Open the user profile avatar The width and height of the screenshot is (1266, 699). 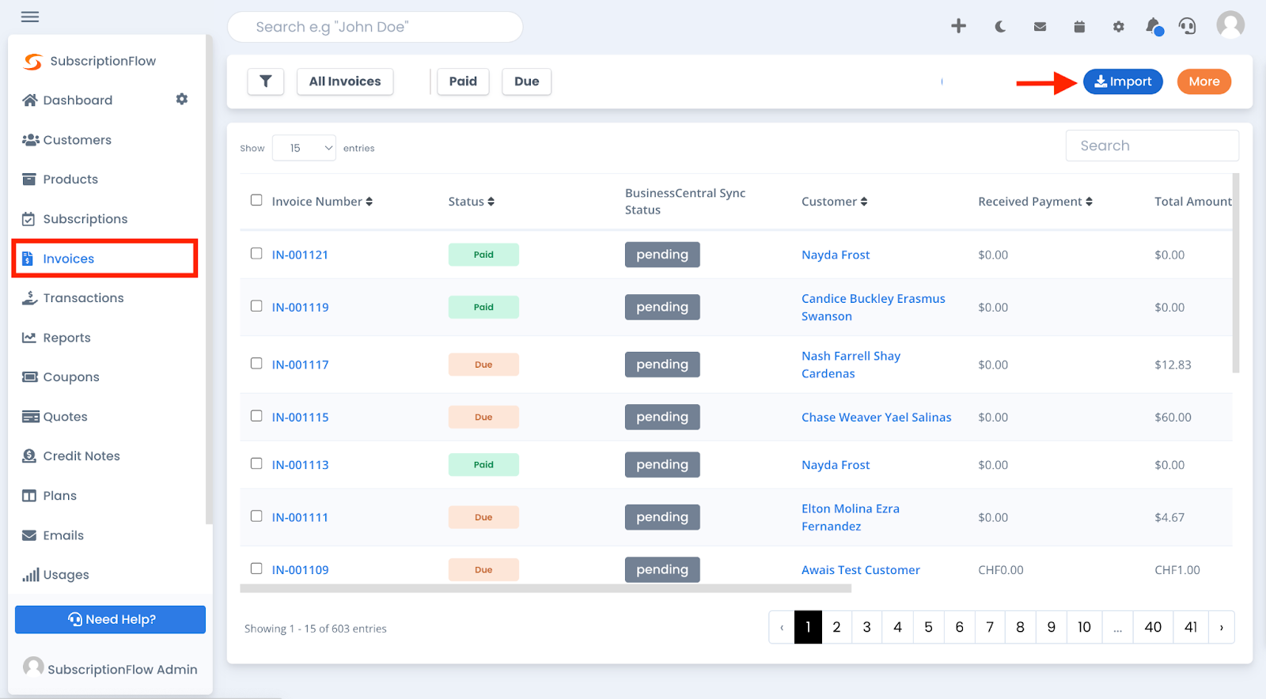click(1230, 25)
